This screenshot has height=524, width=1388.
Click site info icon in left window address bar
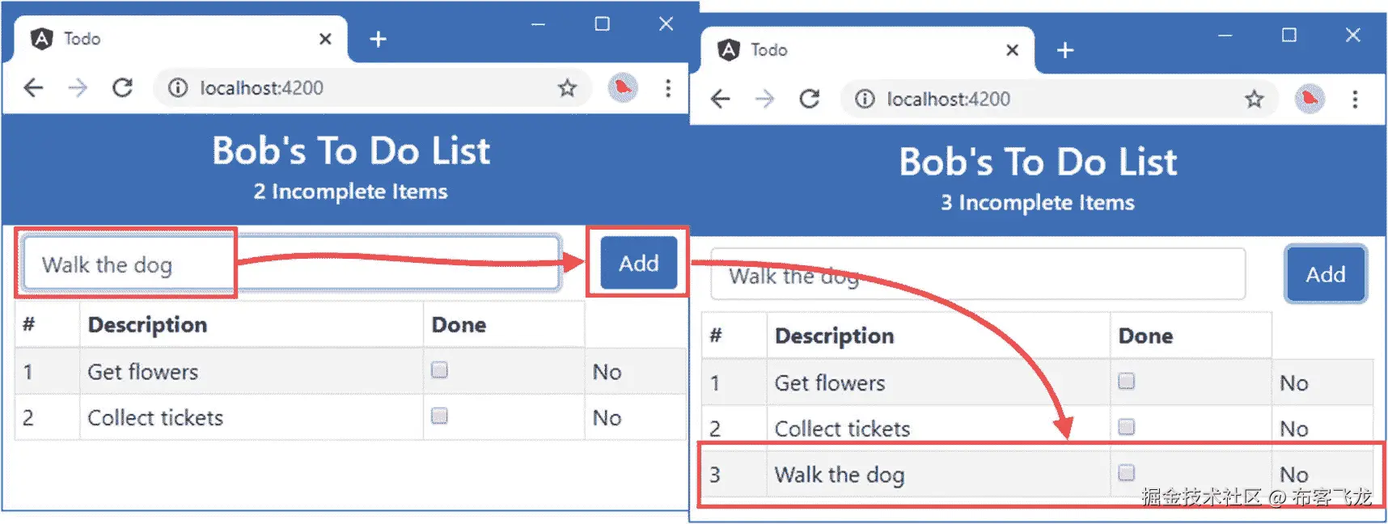pyautogui.click(x=177, y=87)
